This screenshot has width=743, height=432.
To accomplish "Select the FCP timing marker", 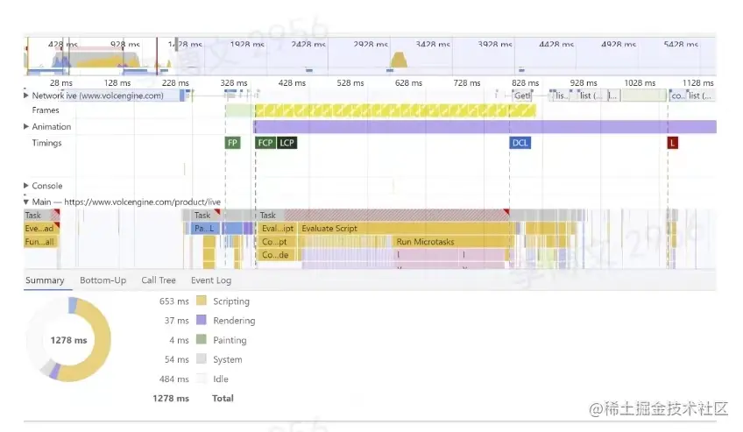I will point(265,143).
